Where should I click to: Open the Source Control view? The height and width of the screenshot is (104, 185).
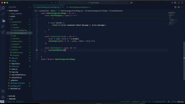[x=3, y=20]
